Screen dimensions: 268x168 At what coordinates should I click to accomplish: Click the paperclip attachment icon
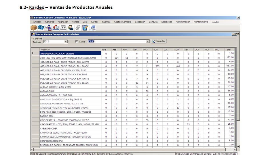(78, 28)
